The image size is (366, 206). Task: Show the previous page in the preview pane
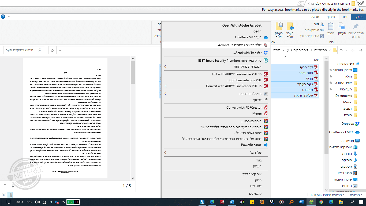click(x=5, y=186)
